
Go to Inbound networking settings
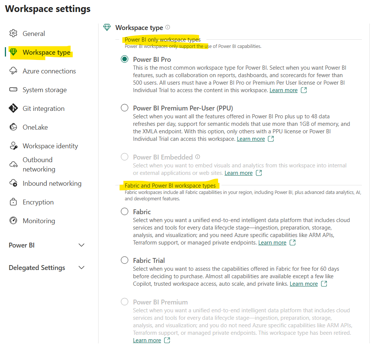52,183
